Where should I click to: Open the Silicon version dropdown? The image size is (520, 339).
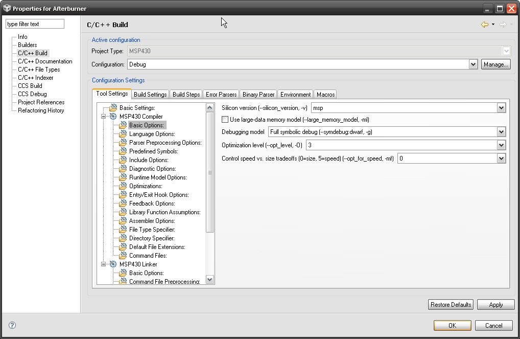point(501,107)
